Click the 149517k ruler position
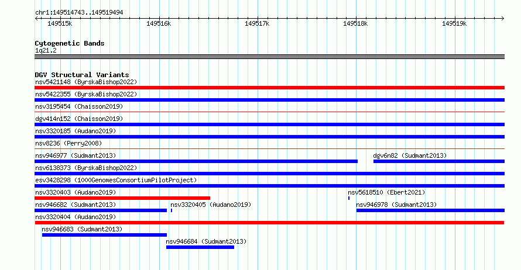 click(257, 23)
